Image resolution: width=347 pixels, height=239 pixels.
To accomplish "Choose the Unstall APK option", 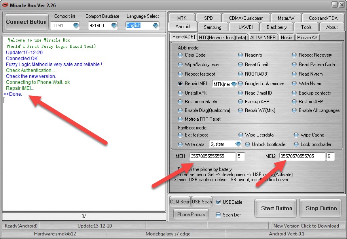I will point(180,93).
